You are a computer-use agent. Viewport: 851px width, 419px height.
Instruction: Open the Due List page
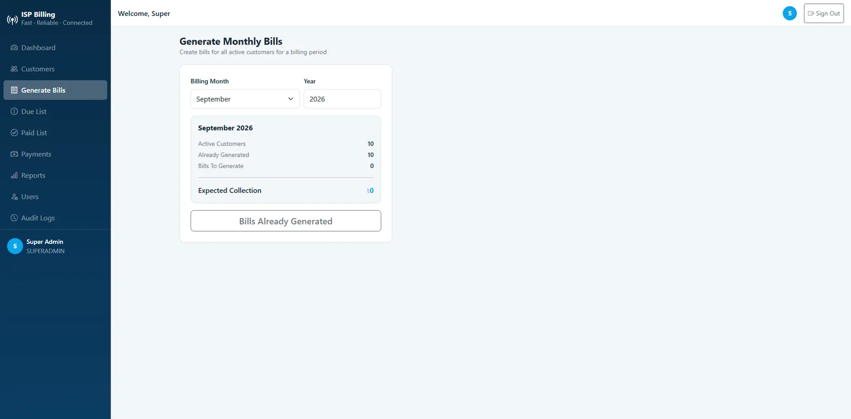click(55, 112)
